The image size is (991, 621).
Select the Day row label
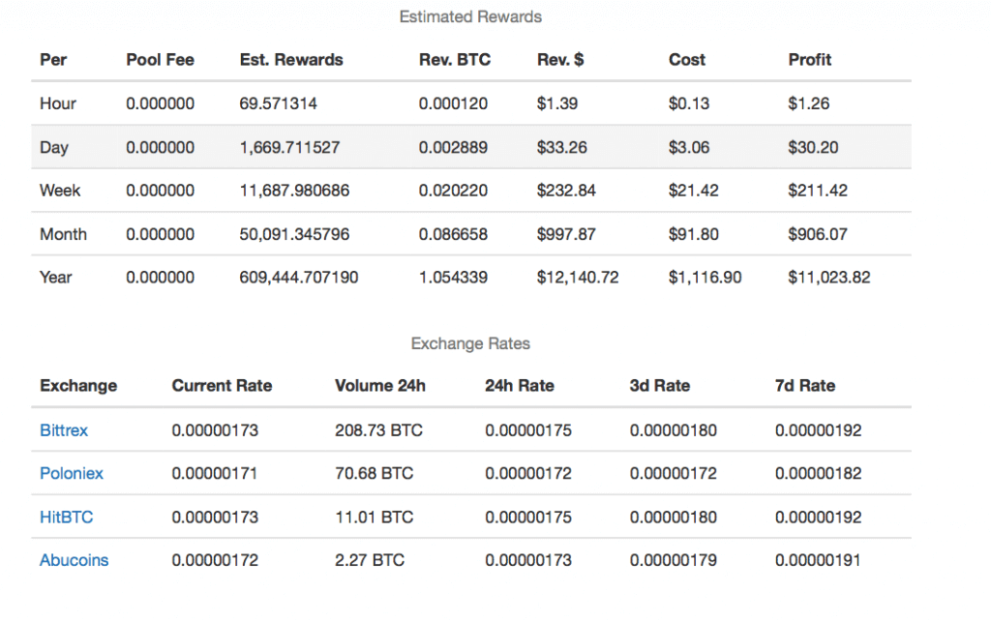point(54,148)
